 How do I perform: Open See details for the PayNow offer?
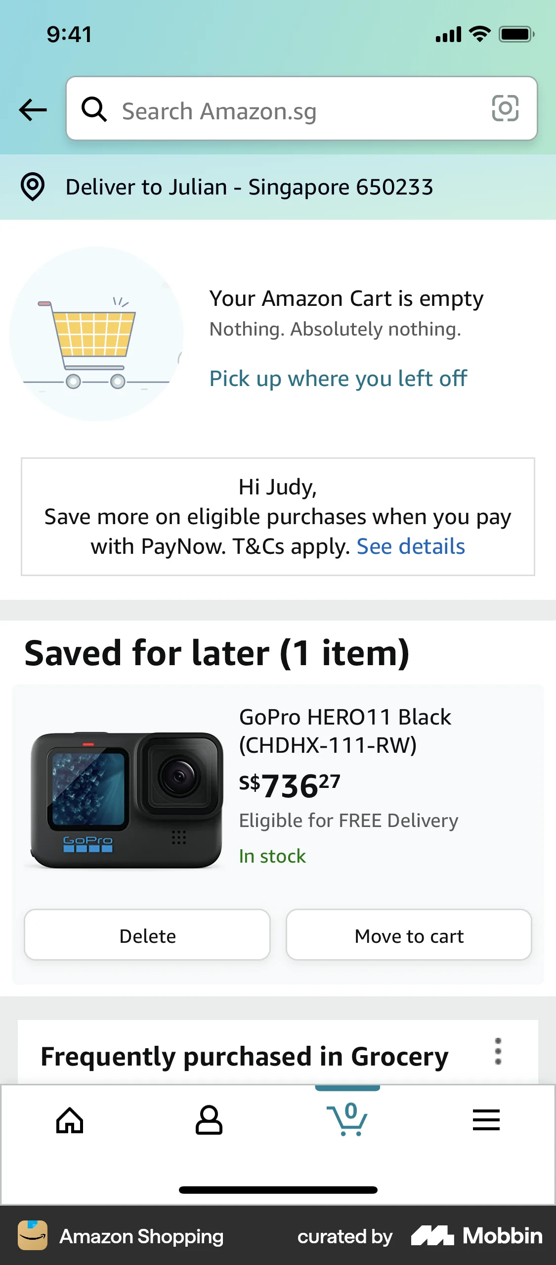(x=411, y=546)
